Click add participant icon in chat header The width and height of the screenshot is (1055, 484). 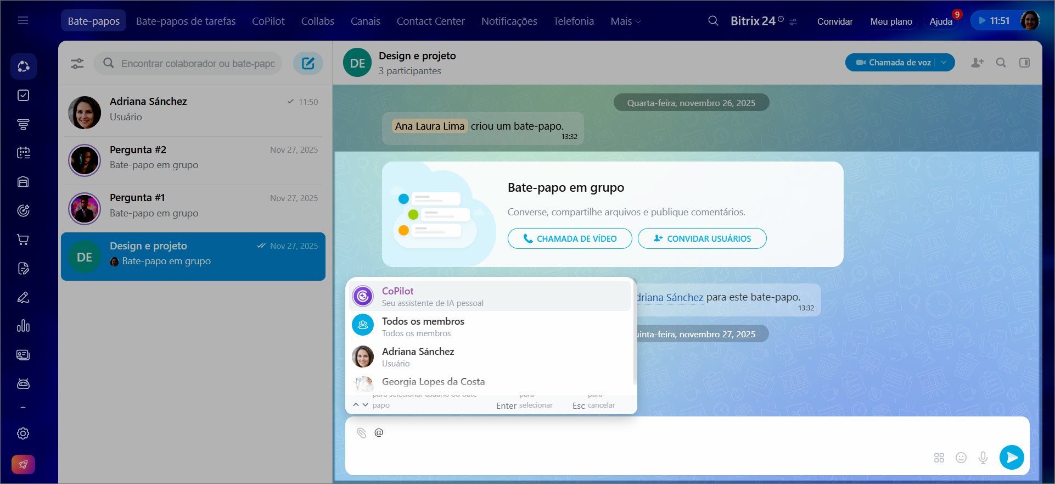tap(977, 63)
